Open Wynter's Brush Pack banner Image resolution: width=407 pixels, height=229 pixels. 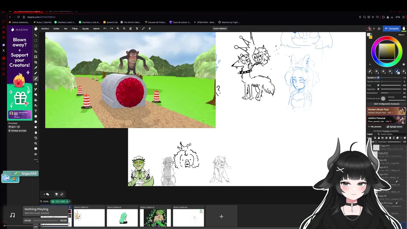pos(386,111)
